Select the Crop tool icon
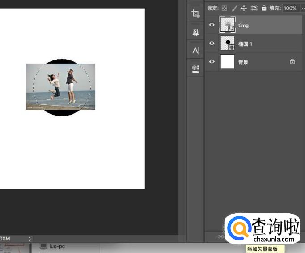This screenshot has height=253, width=305. (x=196, y=13)
